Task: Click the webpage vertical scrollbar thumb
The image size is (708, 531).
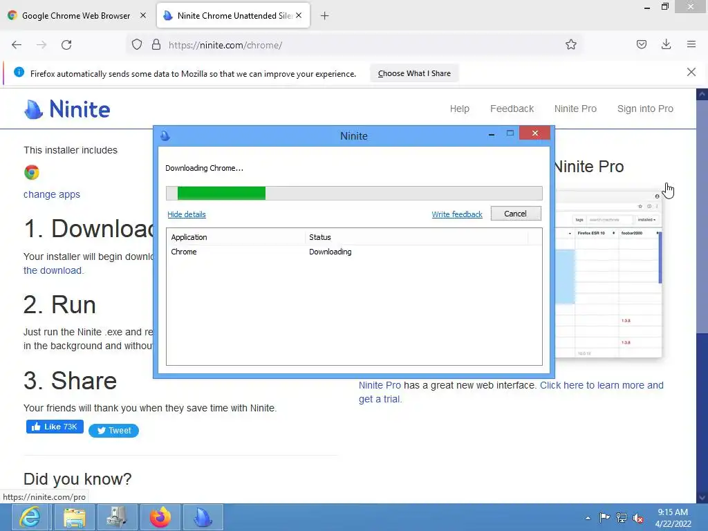Action: point(702,216)
